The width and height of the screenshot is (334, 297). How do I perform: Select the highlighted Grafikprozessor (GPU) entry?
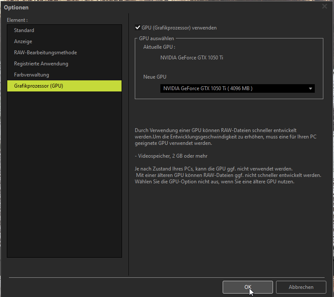tap(38, 86)
